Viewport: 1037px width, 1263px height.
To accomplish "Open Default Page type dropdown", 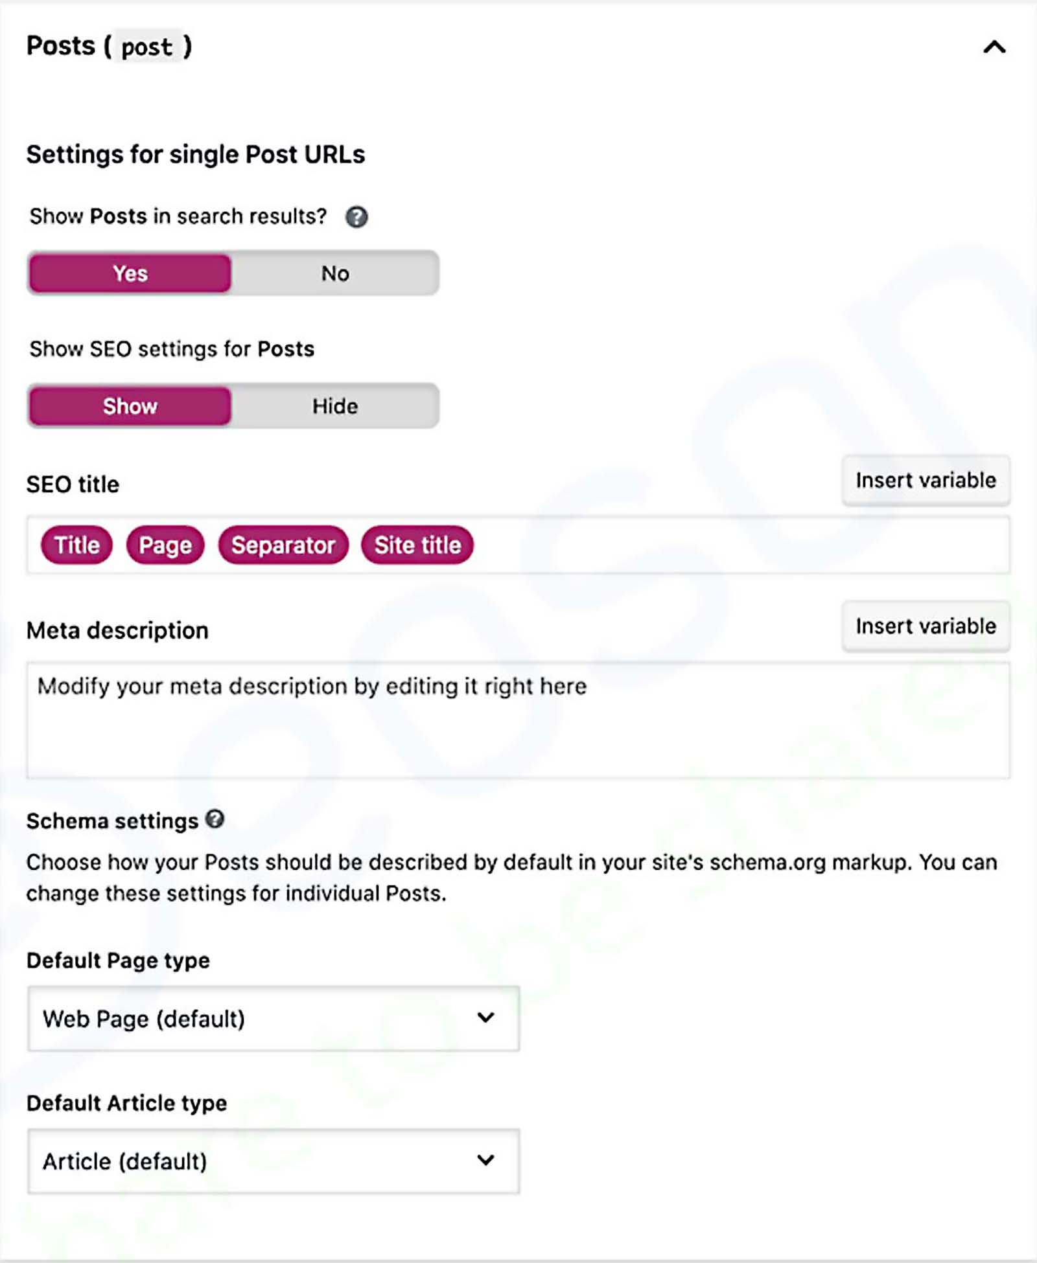I will pyautogui.click(x=273, y=1019).
